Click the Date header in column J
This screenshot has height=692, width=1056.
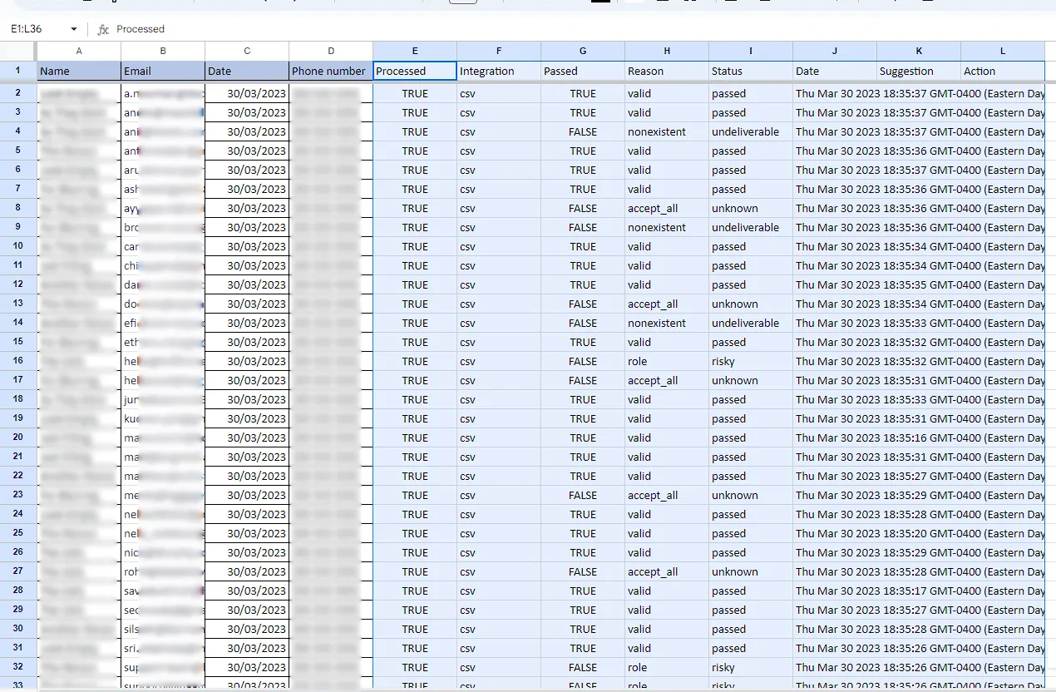[835, 71]
